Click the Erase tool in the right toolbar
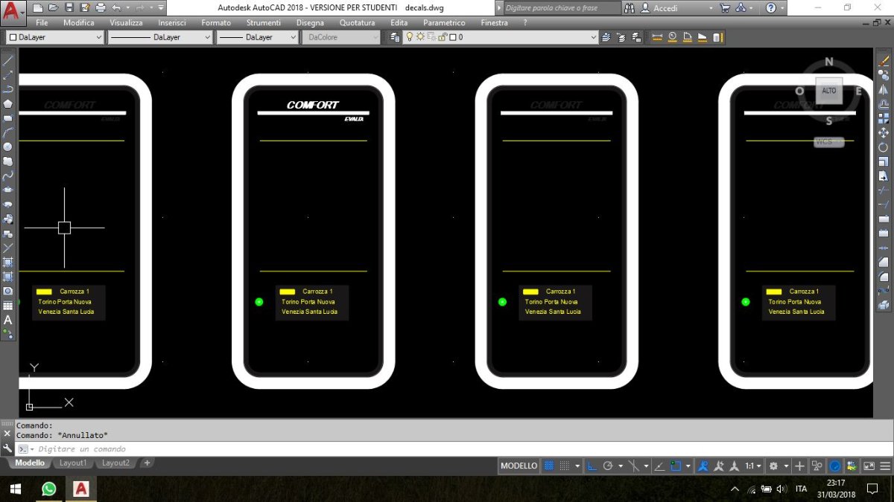Image resolution: width=894 pixels, height=502 pixels. pos(884,61)
